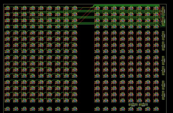Select LED footprint in board's bottom-right corner
This screenshot has height=113, width=173.
pyautogui.click(x=156, y=109)
